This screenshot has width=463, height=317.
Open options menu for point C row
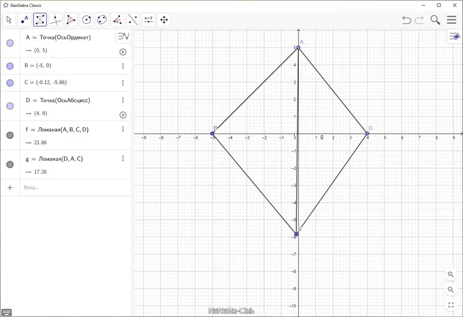click(x=123, y=83)
